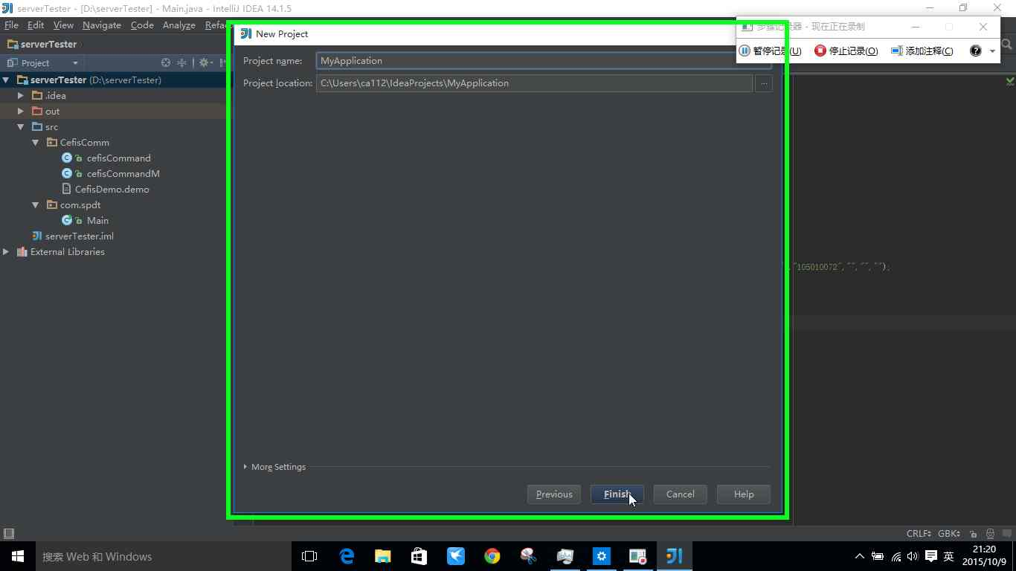Click the Project location path field
This screenshot has width=1016, height=571.
point(534,83)
